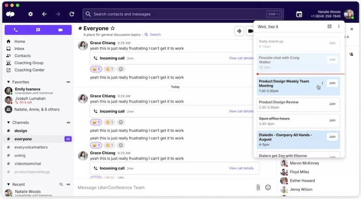Join Product Design Review meeting
Screen dimensions: 361x199
332,104
